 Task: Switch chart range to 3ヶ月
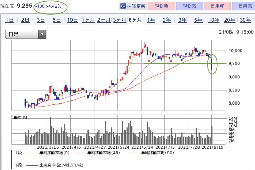[x=119, y=20]
